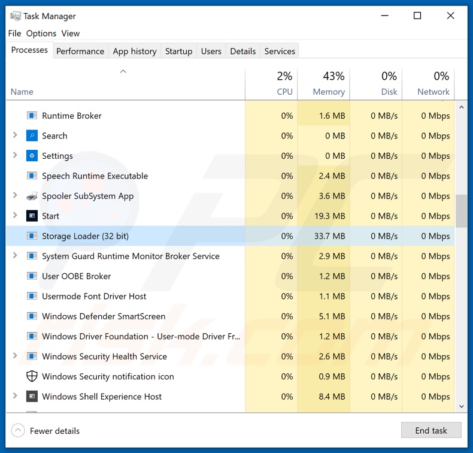Open the Options menu

coord(41,33)
